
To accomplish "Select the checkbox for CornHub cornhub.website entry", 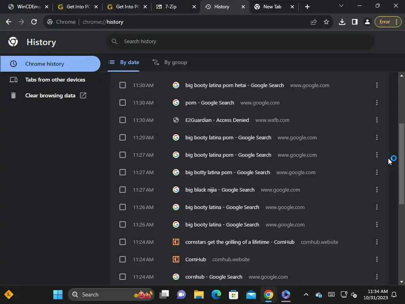I will tap(123, 259).
